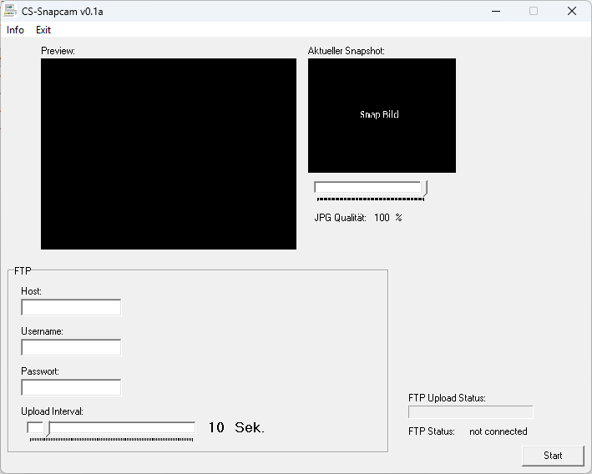592x474 pixels.
Task: Click the Start button
Action: [x=553, y=456]
